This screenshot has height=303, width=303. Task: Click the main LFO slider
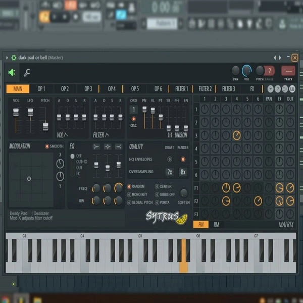tap(30, 112)
